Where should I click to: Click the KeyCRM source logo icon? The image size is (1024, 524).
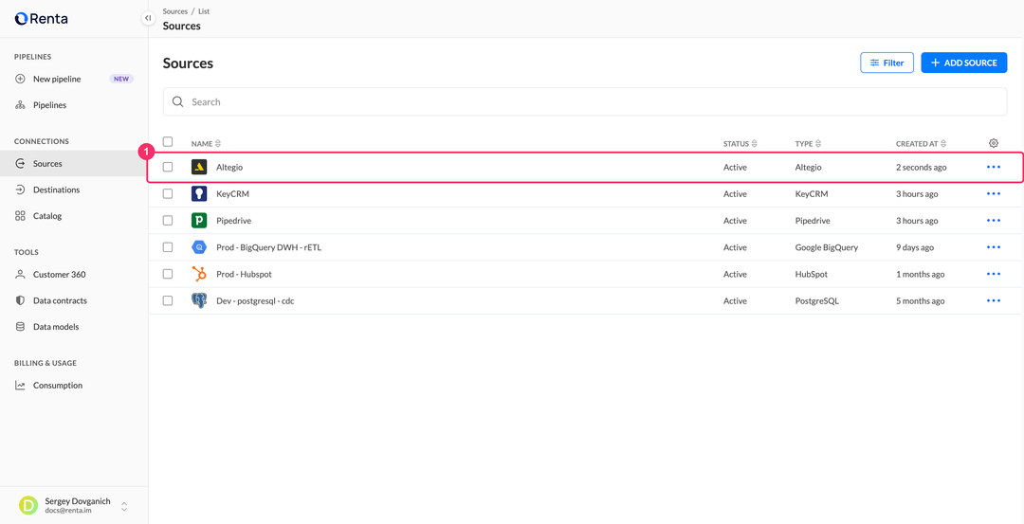click(199, 194)
